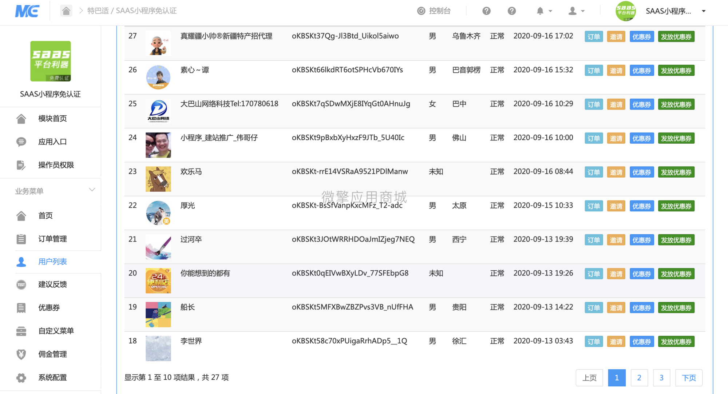This screenshot has height=394, width=728.
Task: Click 发放优惠券 for user 22 厚光
Action: [x=676, y=206]
